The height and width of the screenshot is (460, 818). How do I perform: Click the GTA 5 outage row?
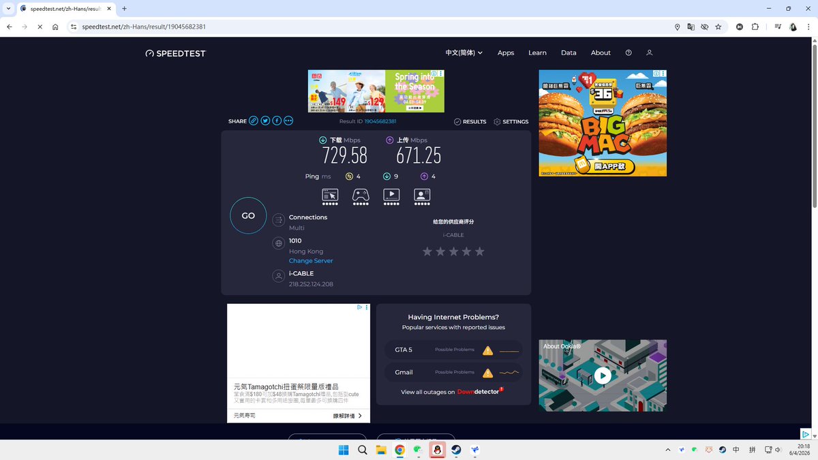pyautogui.click(x=453, y=350)
